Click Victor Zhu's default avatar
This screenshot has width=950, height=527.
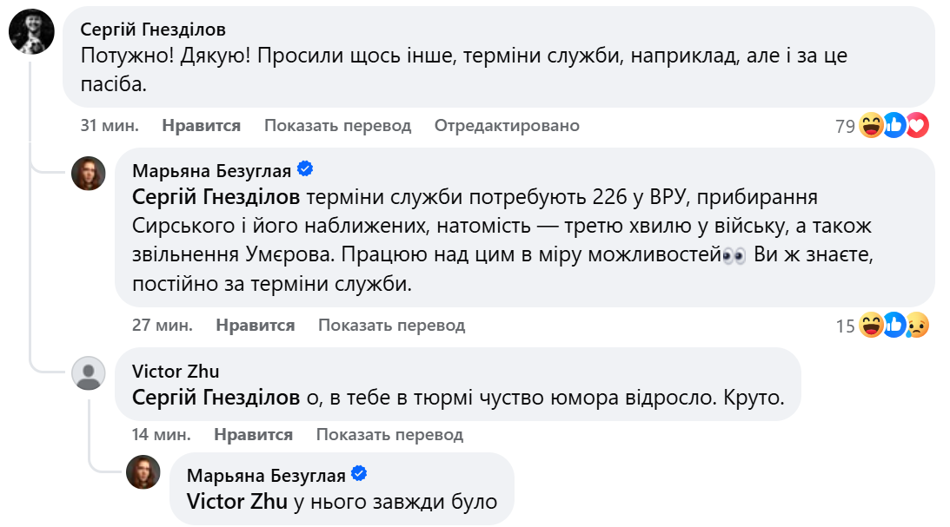pyautogui.click(x=88, y=373)
